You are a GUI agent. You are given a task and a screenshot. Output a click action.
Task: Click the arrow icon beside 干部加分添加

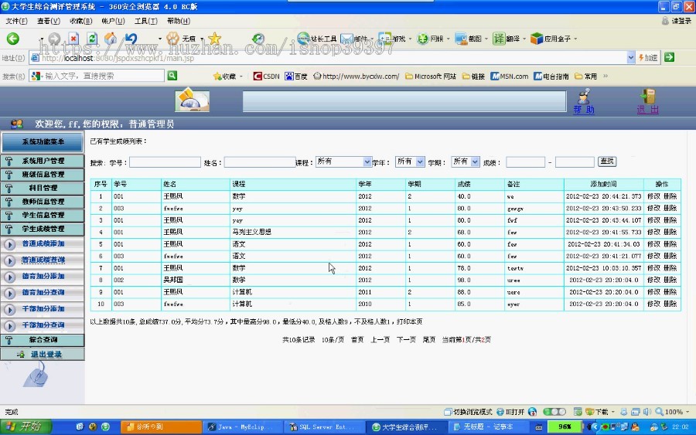point(9,310)
